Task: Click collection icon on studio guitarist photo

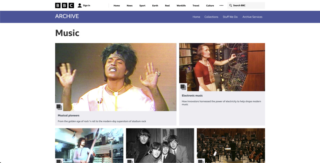Action: [x=59, y=161]
